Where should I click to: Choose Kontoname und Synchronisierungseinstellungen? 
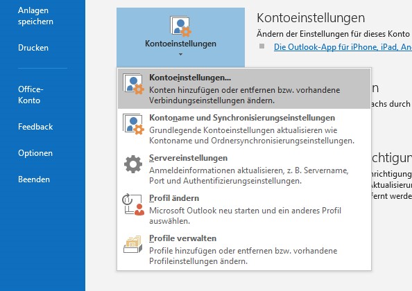pos(242,118)
